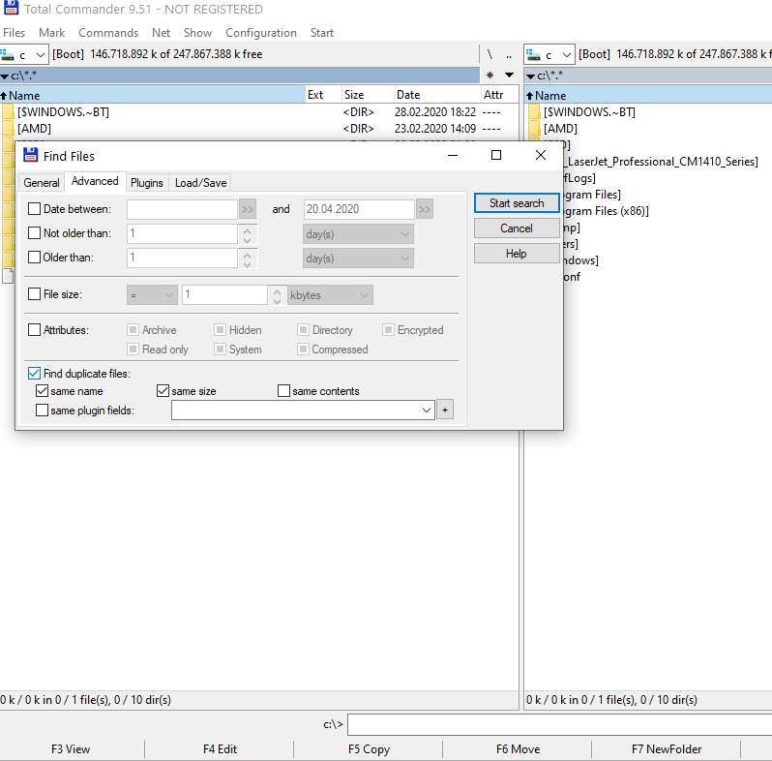
Task: Click the command line input field
Action: pyautogui.click(x=559, y=724)
